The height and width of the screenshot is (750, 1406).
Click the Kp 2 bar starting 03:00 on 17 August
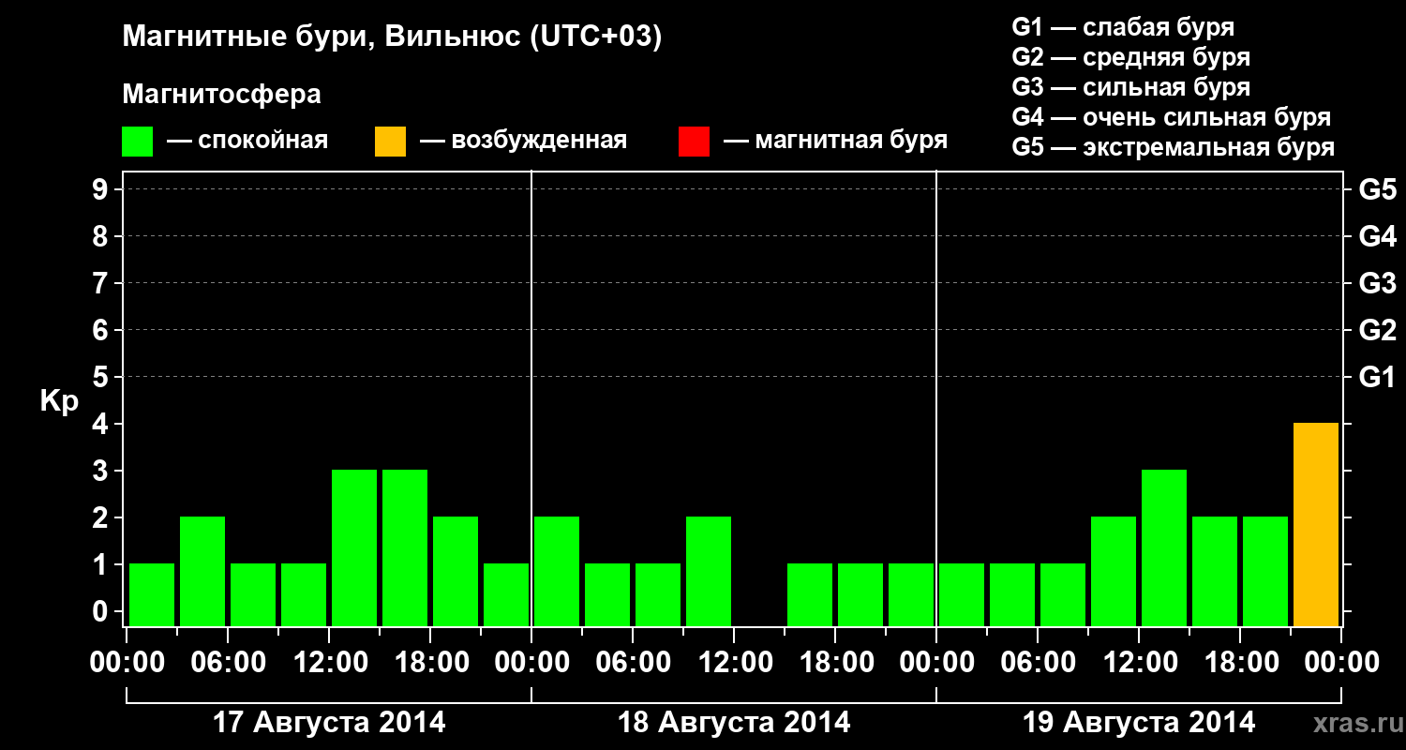pos(202,572)
